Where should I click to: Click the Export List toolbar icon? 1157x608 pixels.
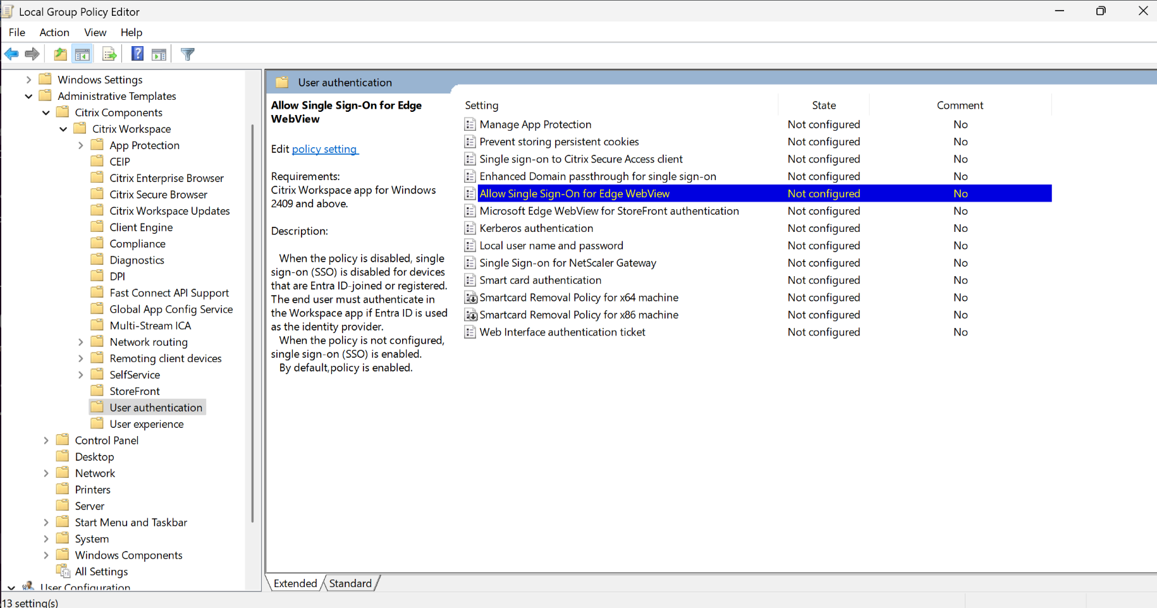pos(109,54)
